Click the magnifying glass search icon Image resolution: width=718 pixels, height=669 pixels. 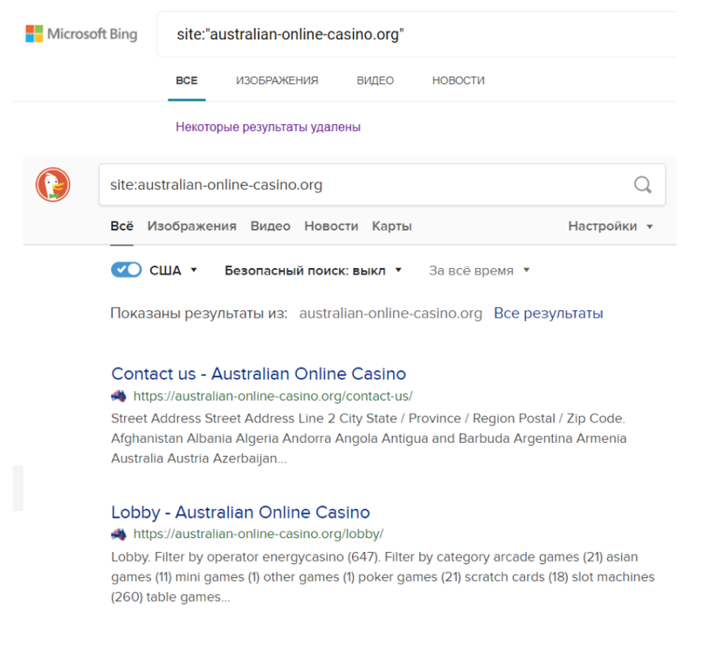642,184
